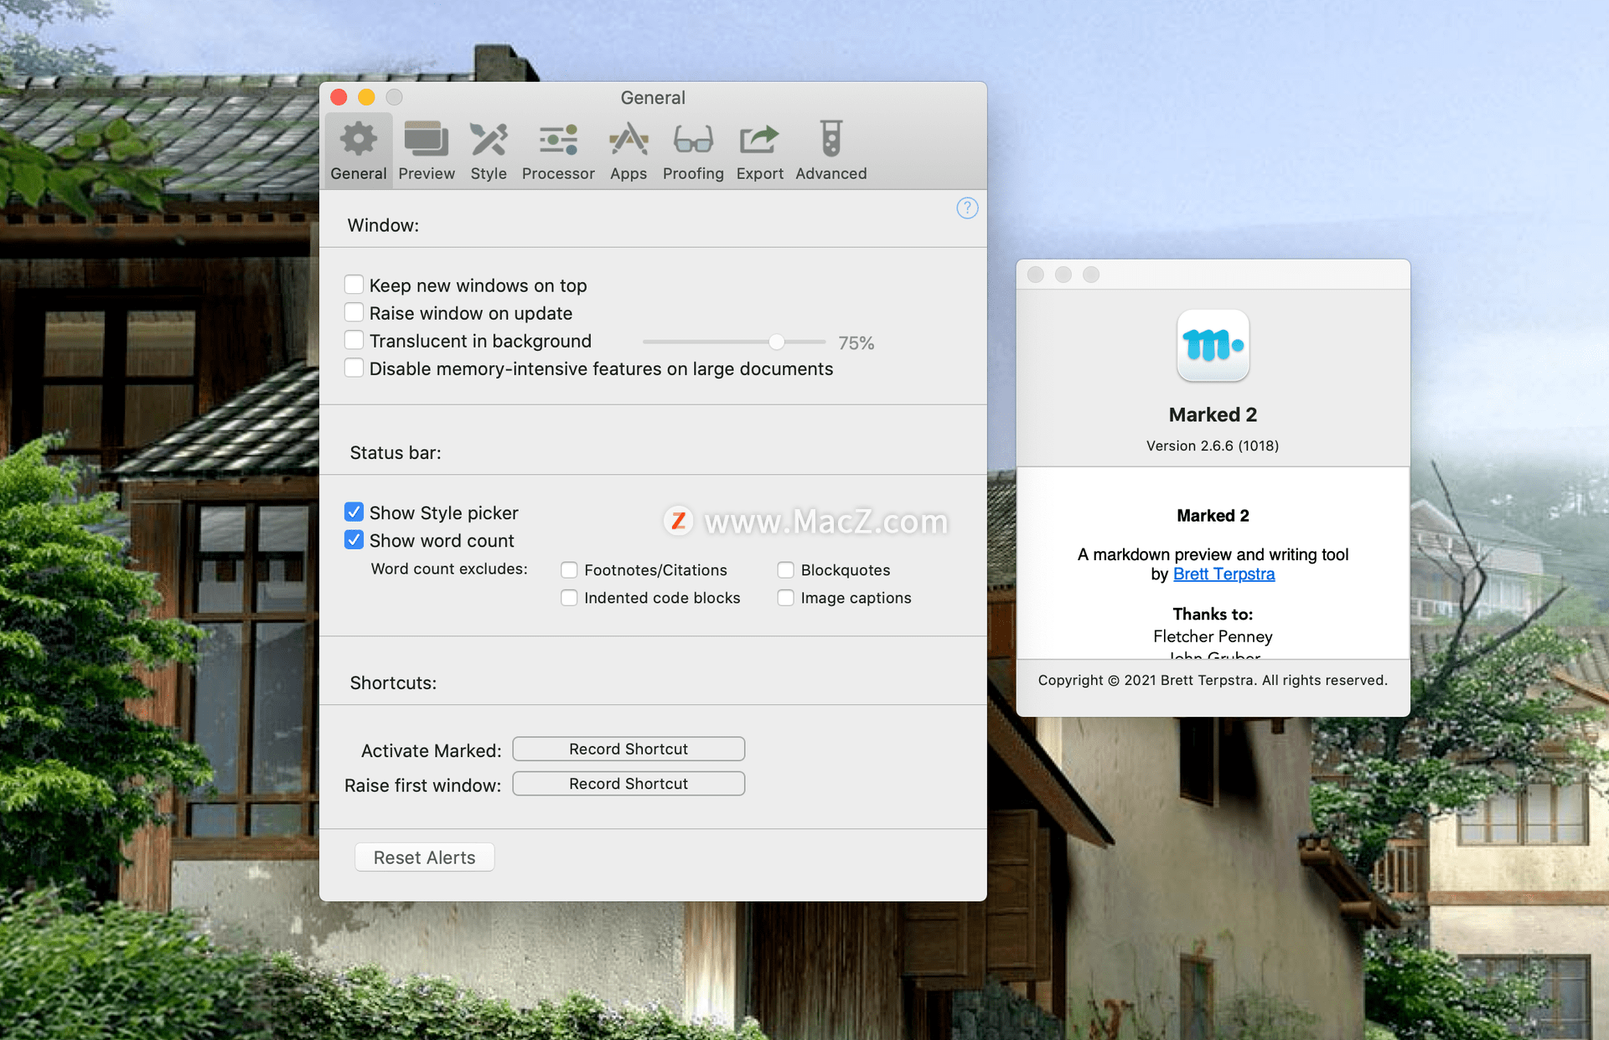The height and width of the screenshot is (1040, 1609).
Task: Check Indented code blocks exclusion
Action: [x=569, y=598]
